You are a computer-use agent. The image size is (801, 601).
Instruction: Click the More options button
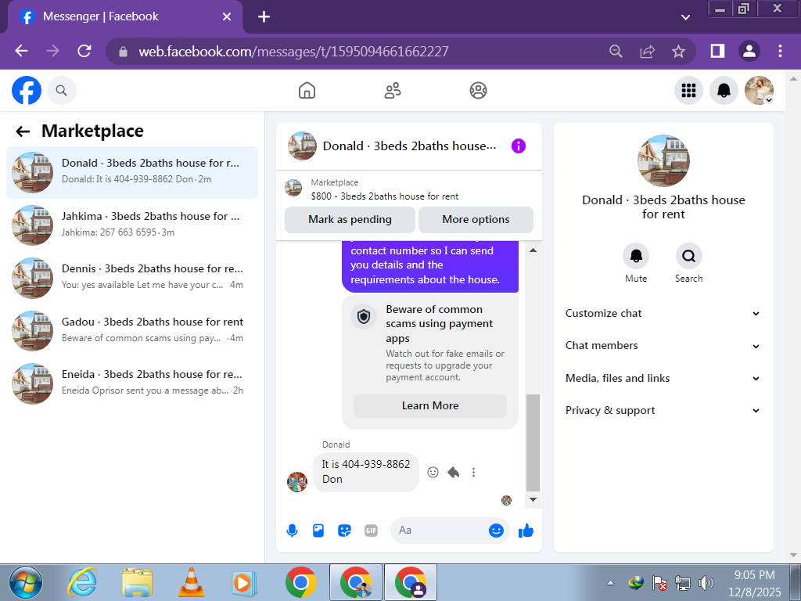476,220
